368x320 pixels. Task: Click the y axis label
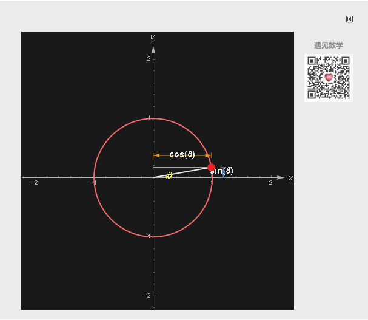[x=153, y=38]
